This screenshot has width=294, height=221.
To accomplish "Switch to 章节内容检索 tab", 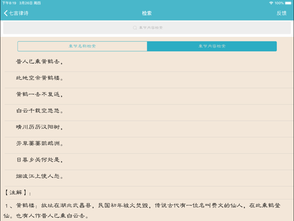I will [212, 46].
